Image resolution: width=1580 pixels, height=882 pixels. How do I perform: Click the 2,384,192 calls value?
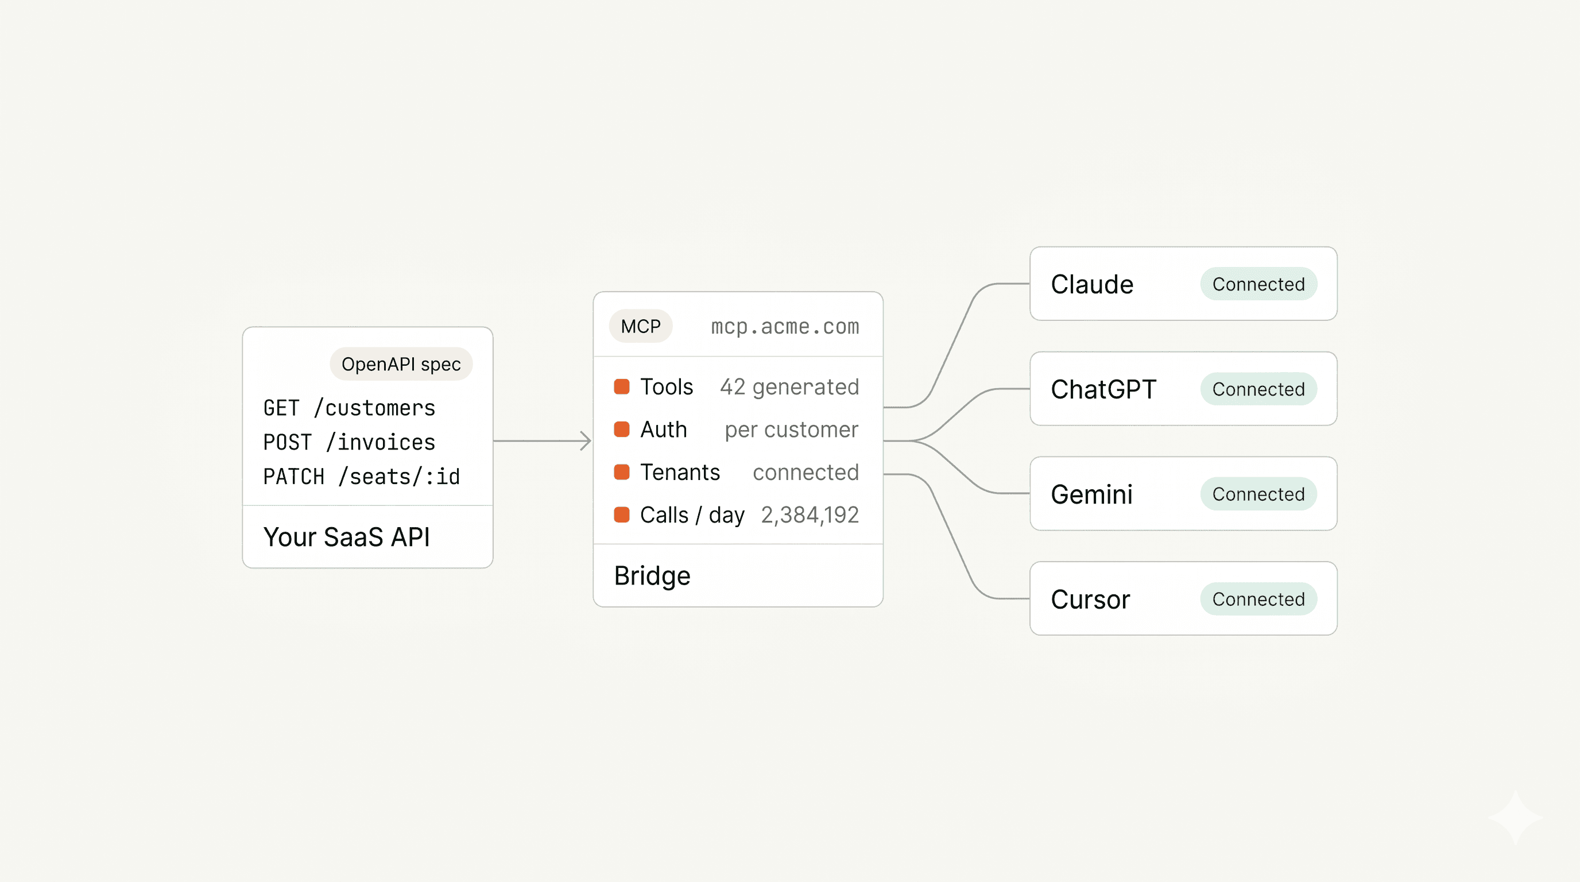tap(810, 515)
